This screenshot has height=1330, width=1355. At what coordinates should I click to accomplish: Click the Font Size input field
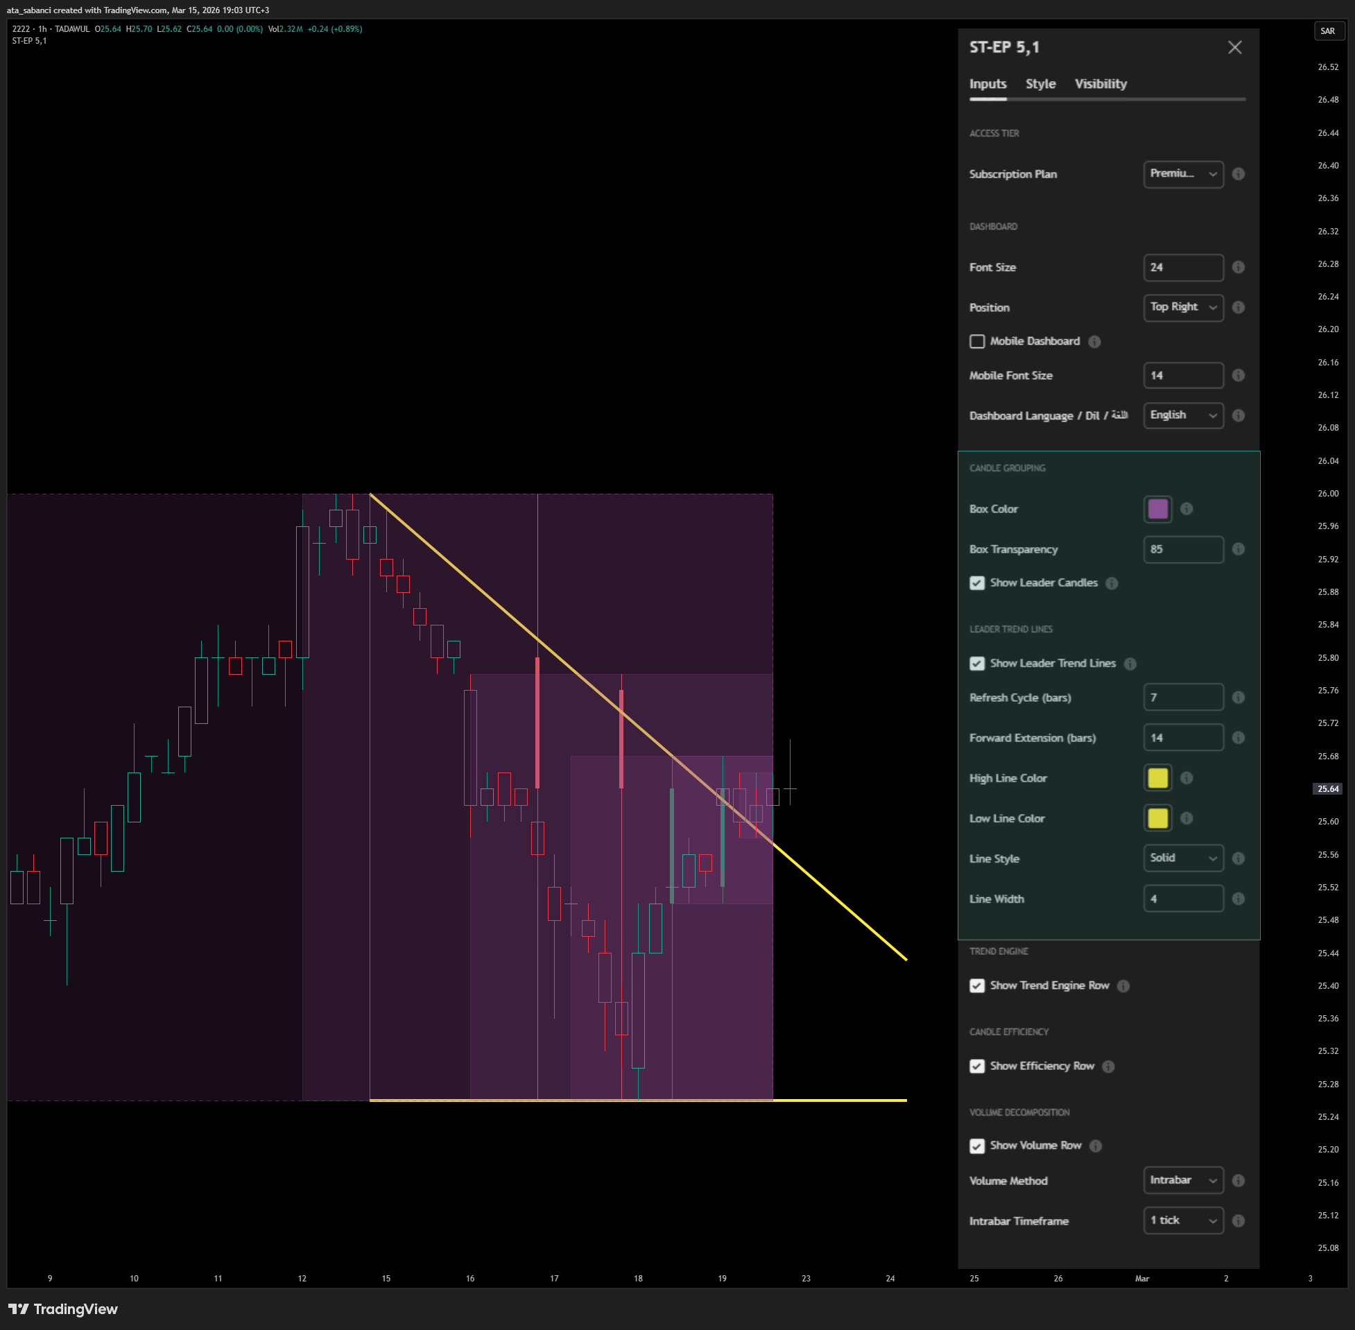[1183, 267]
